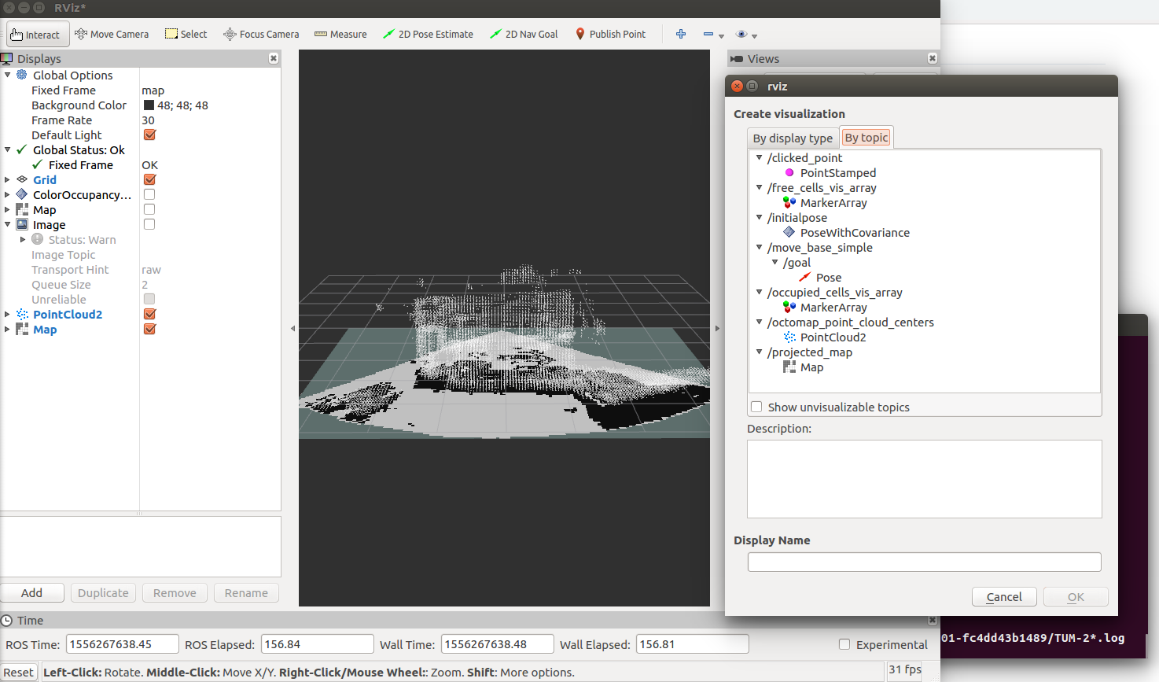Switch to the Select tool
Screen dimensions: 1159x682
point(186,34)
